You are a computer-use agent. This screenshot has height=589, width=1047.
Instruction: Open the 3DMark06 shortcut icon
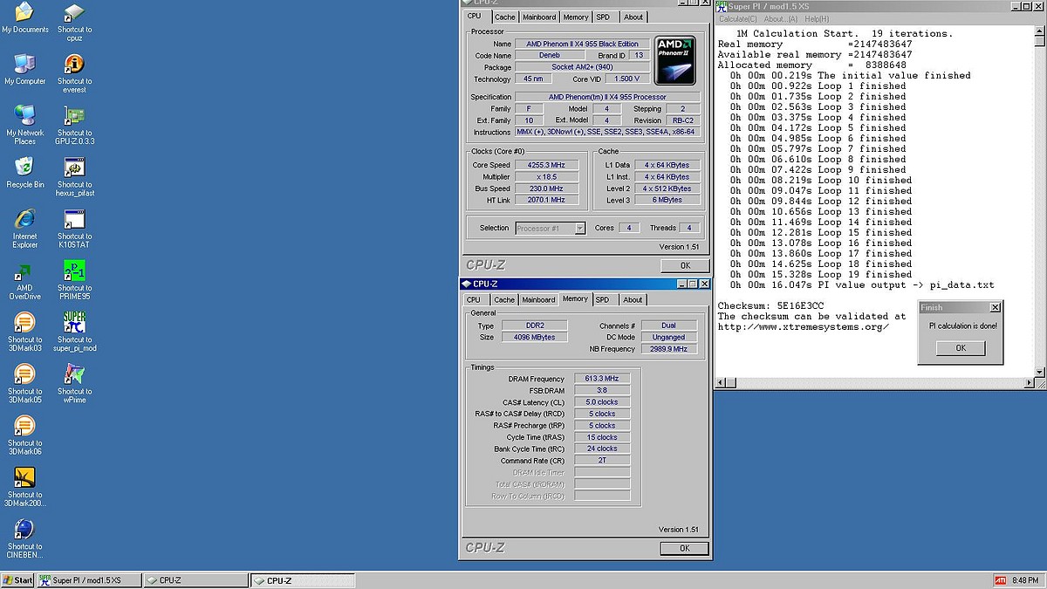24,427
